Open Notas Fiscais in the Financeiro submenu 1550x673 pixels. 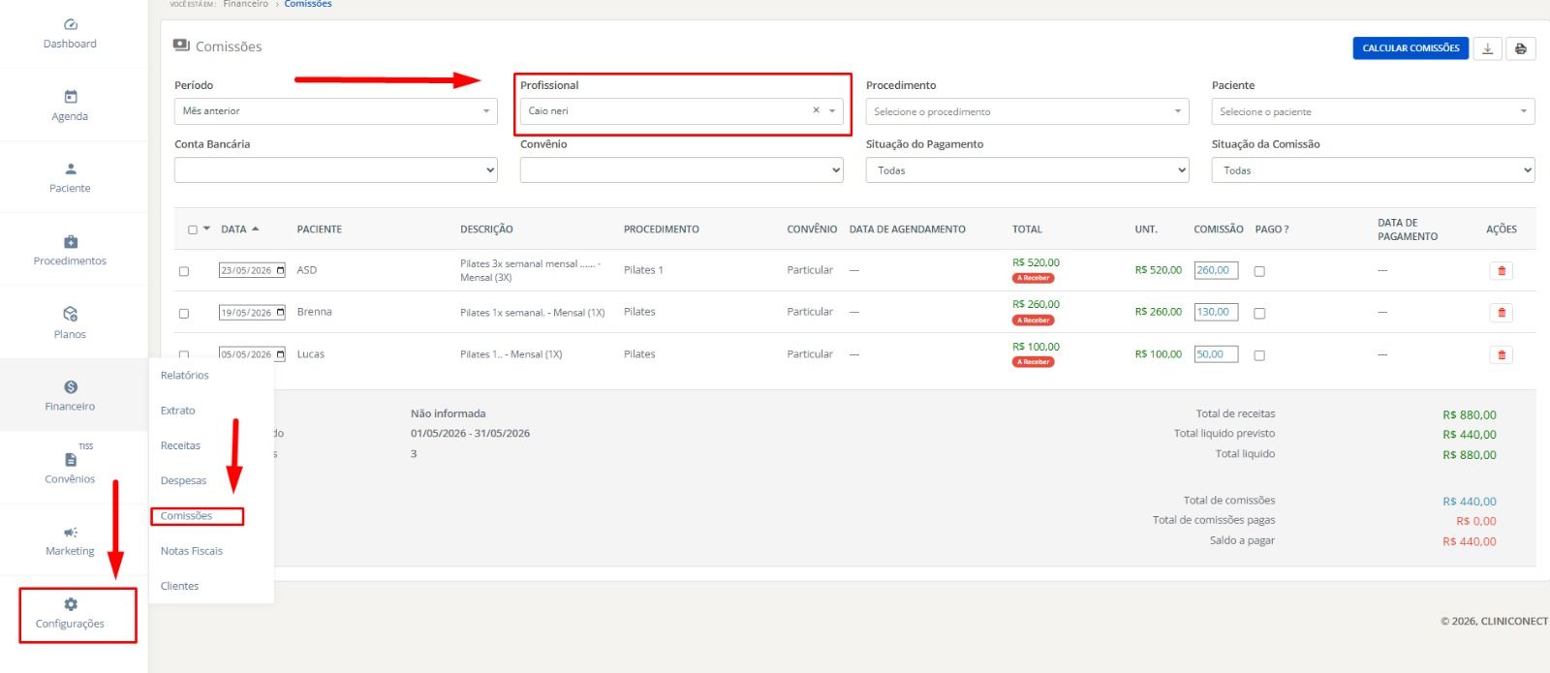192,551
